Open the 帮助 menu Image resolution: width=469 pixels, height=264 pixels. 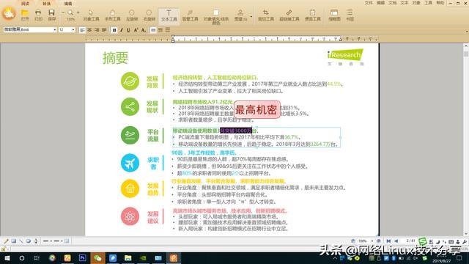[440, 3]
